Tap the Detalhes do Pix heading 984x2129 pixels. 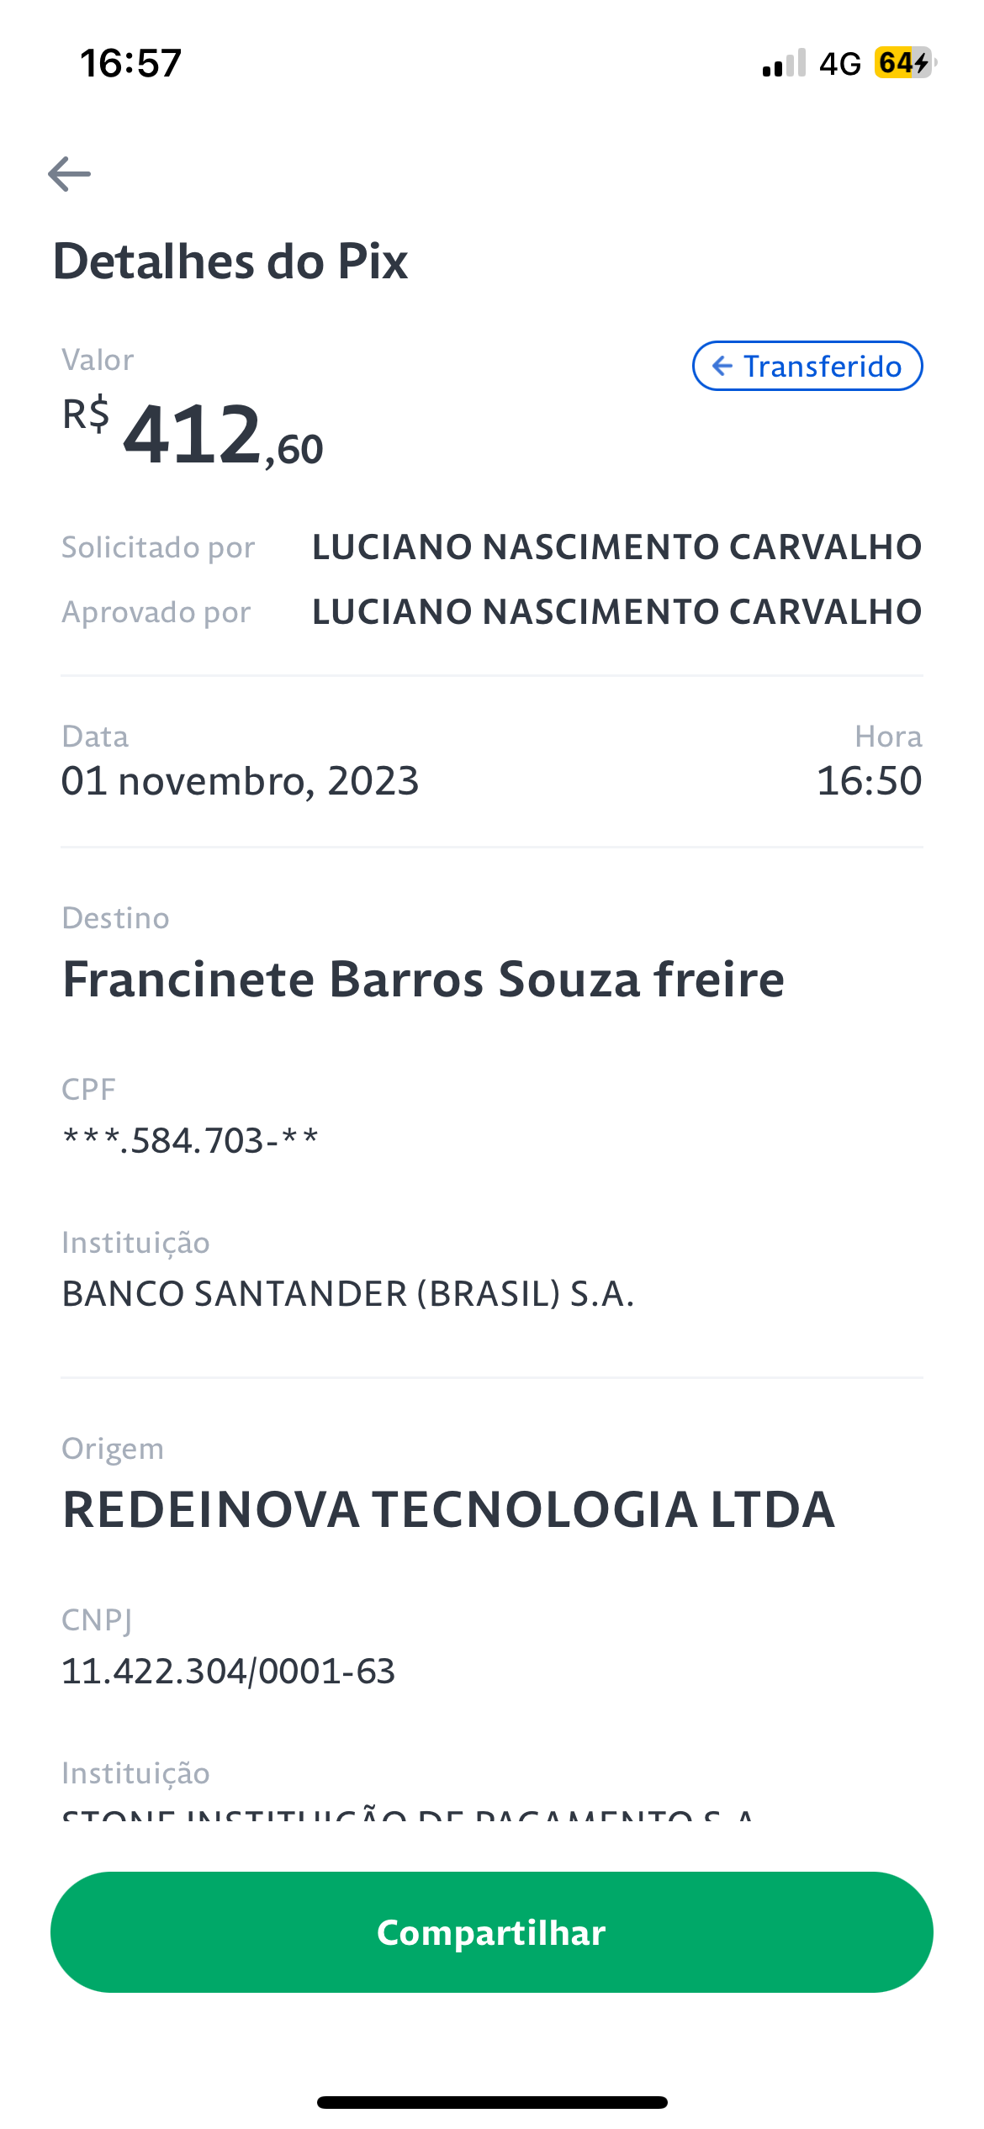coord(230,262)
